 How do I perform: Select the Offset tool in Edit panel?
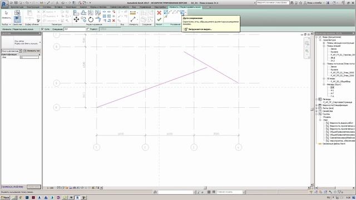(83, 13)
